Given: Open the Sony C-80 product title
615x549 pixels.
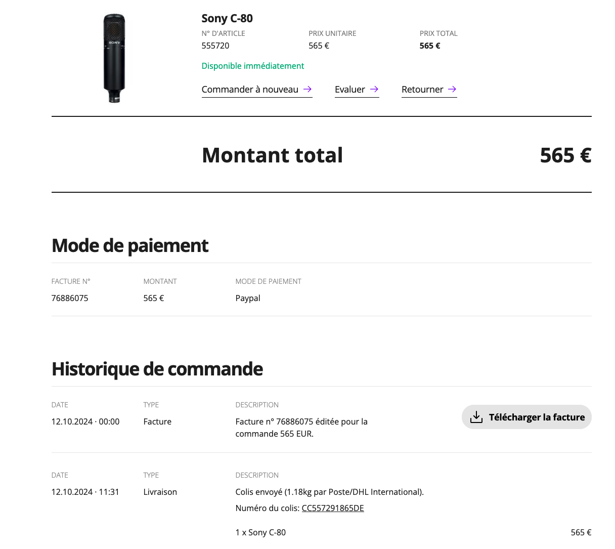Looking at the screenshot, I should [x=227, y=19].
